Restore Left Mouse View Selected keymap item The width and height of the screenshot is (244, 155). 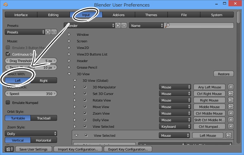point(229,135)
